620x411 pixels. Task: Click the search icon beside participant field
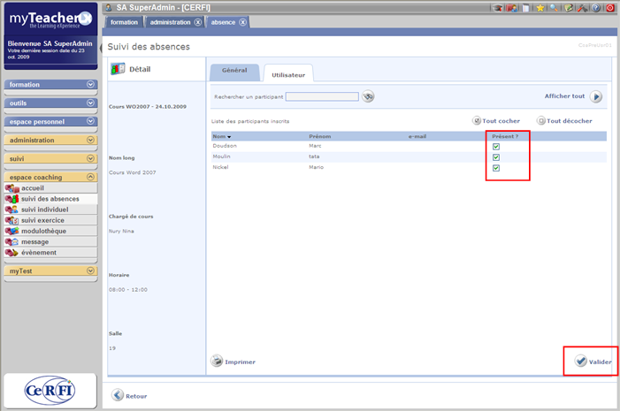(x=369, y=96)
